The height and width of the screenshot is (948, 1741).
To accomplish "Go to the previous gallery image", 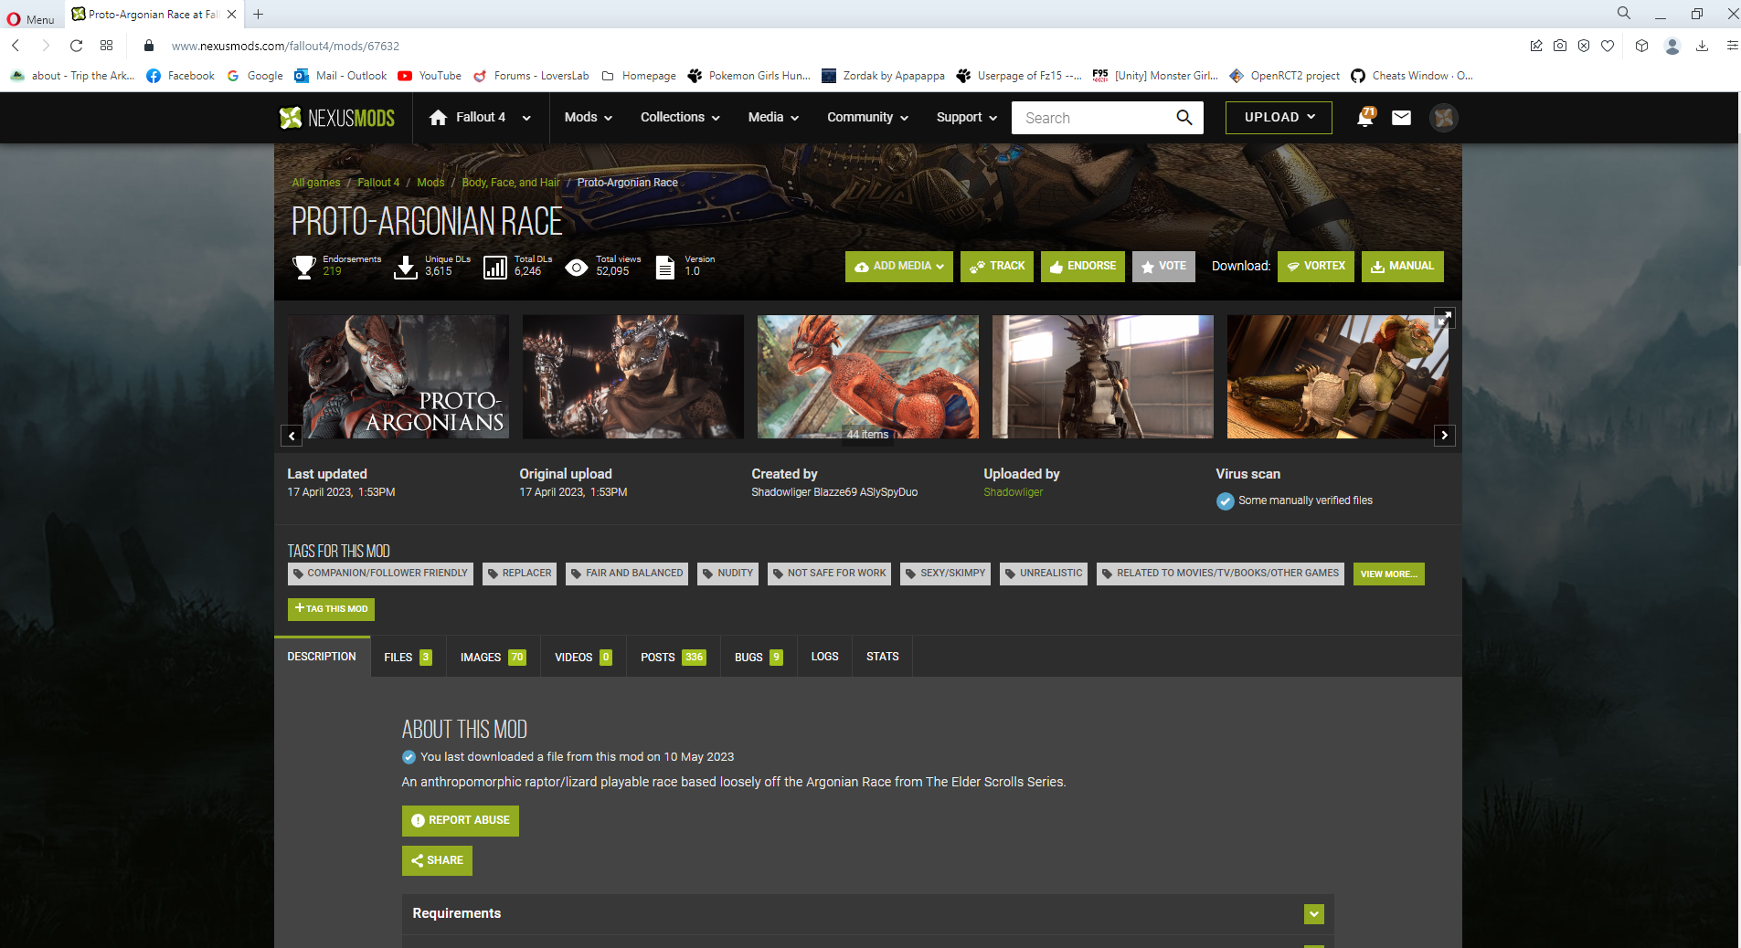I will 292,436.
